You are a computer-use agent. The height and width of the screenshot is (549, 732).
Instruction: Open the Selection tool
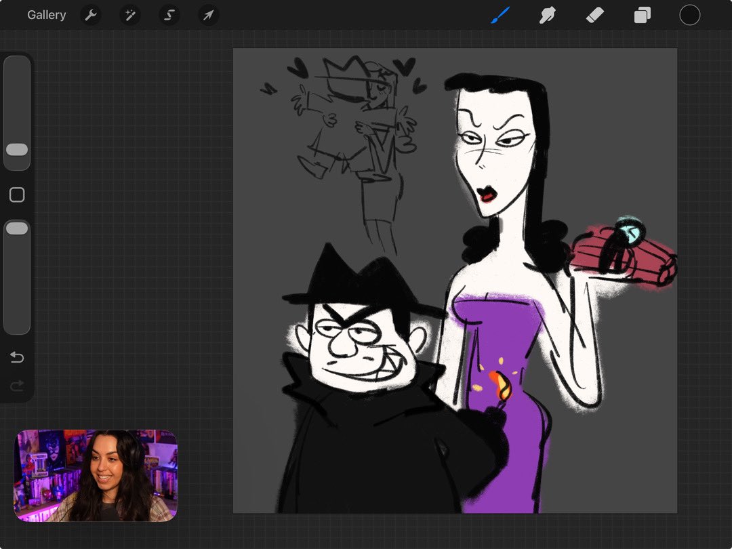[x=169, y=16]
